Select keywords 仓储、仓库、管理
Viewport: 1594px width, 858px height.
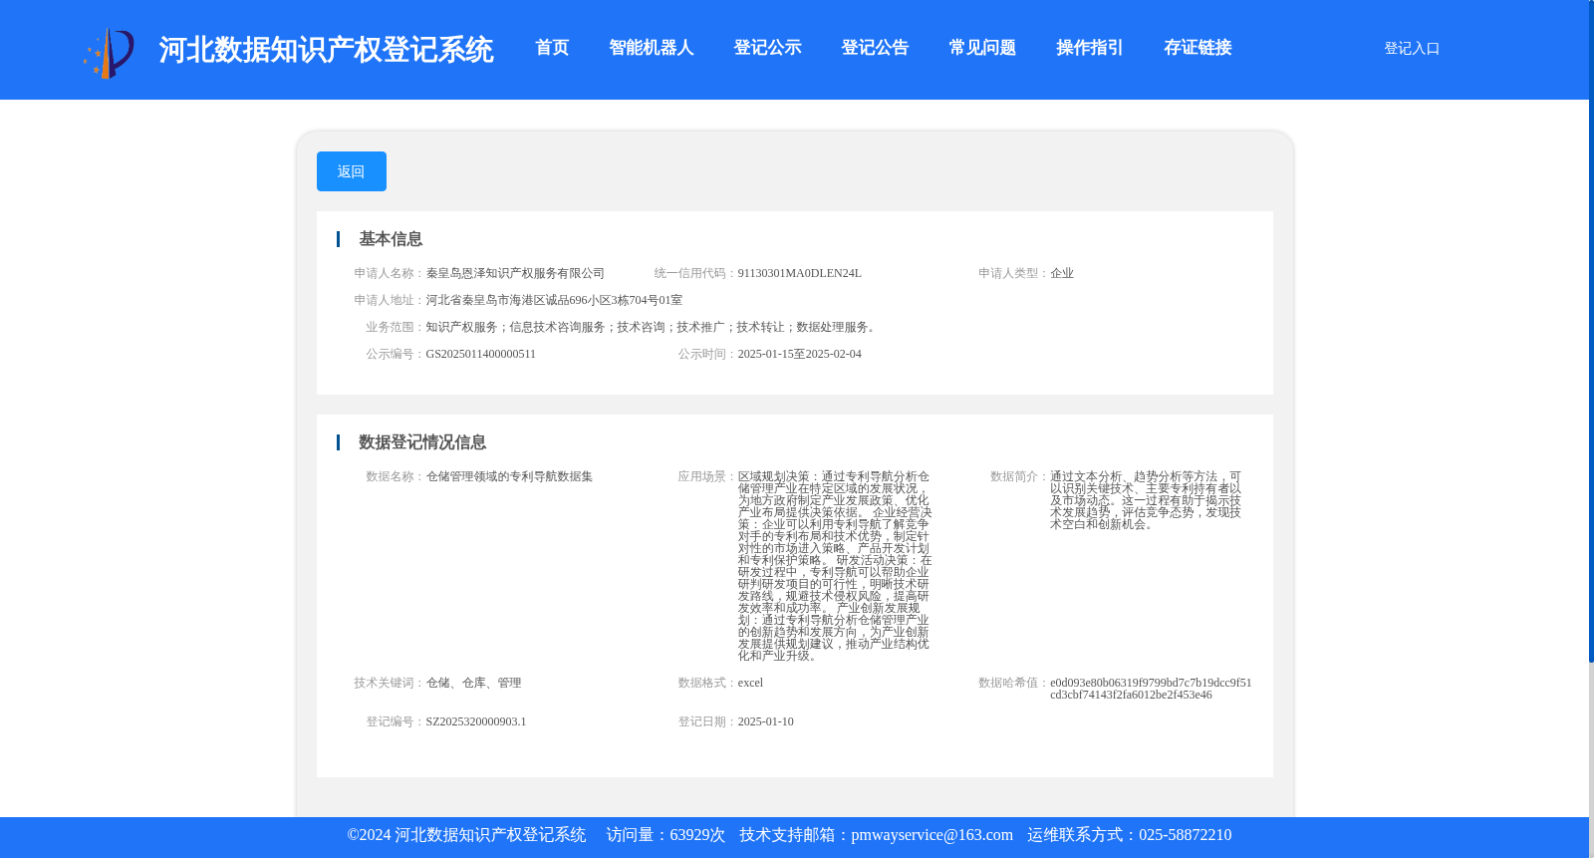click(x=473, y=683)
